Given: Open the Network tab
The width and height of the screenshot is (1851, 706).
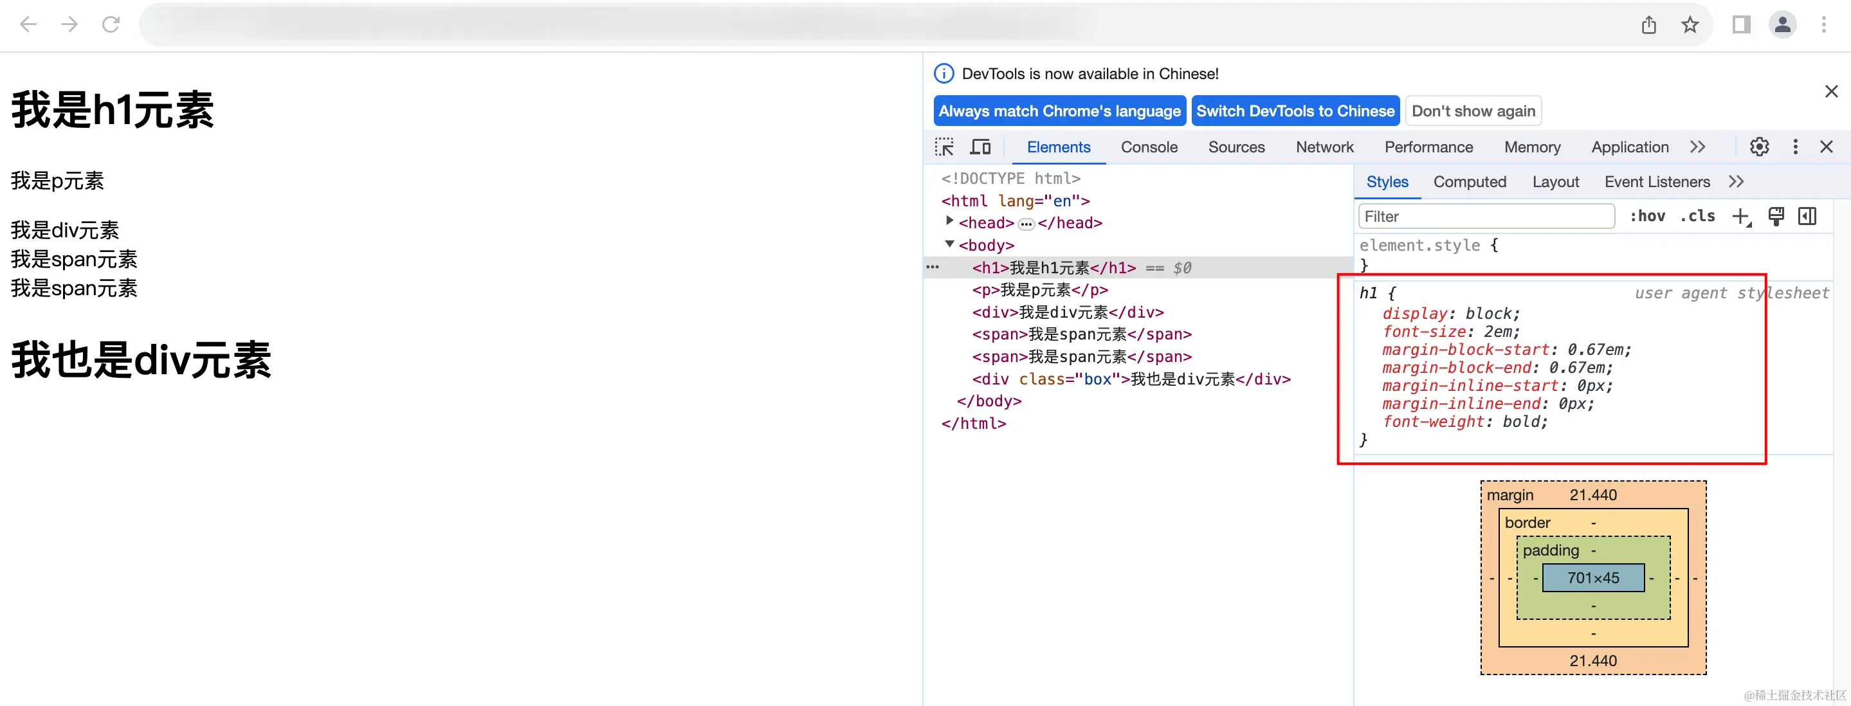Looking at the screenshot, I should [1324, 147].
